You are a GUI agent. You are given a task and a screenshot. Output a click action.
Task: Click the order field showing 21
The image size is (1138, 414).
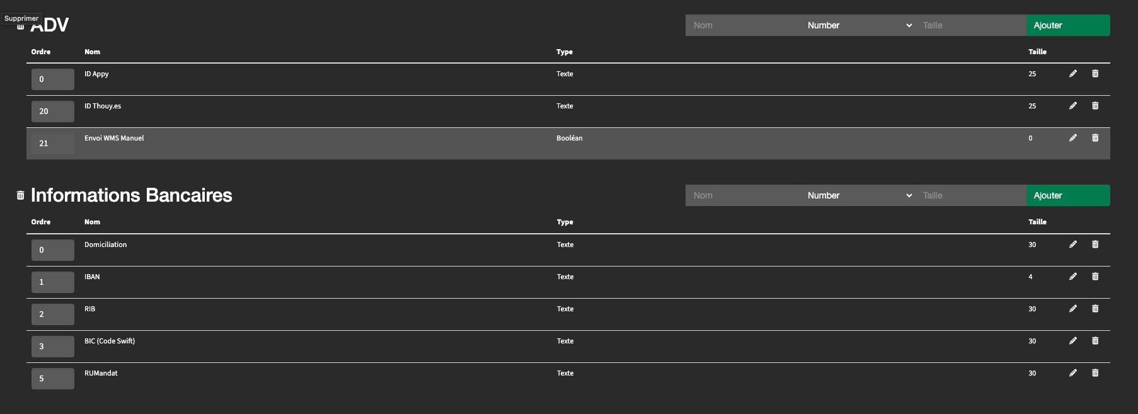pos(53,144)
